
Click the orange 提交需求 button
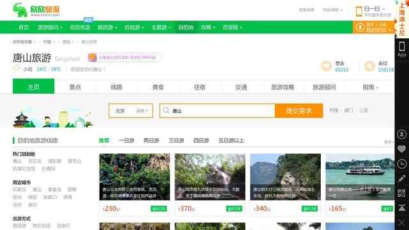point(299,111)
